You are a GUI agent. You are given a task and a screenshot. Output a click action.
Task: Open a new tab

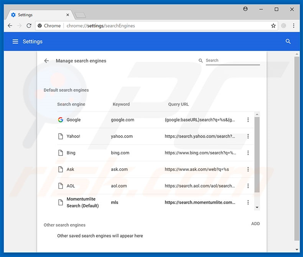click(80, 15)
